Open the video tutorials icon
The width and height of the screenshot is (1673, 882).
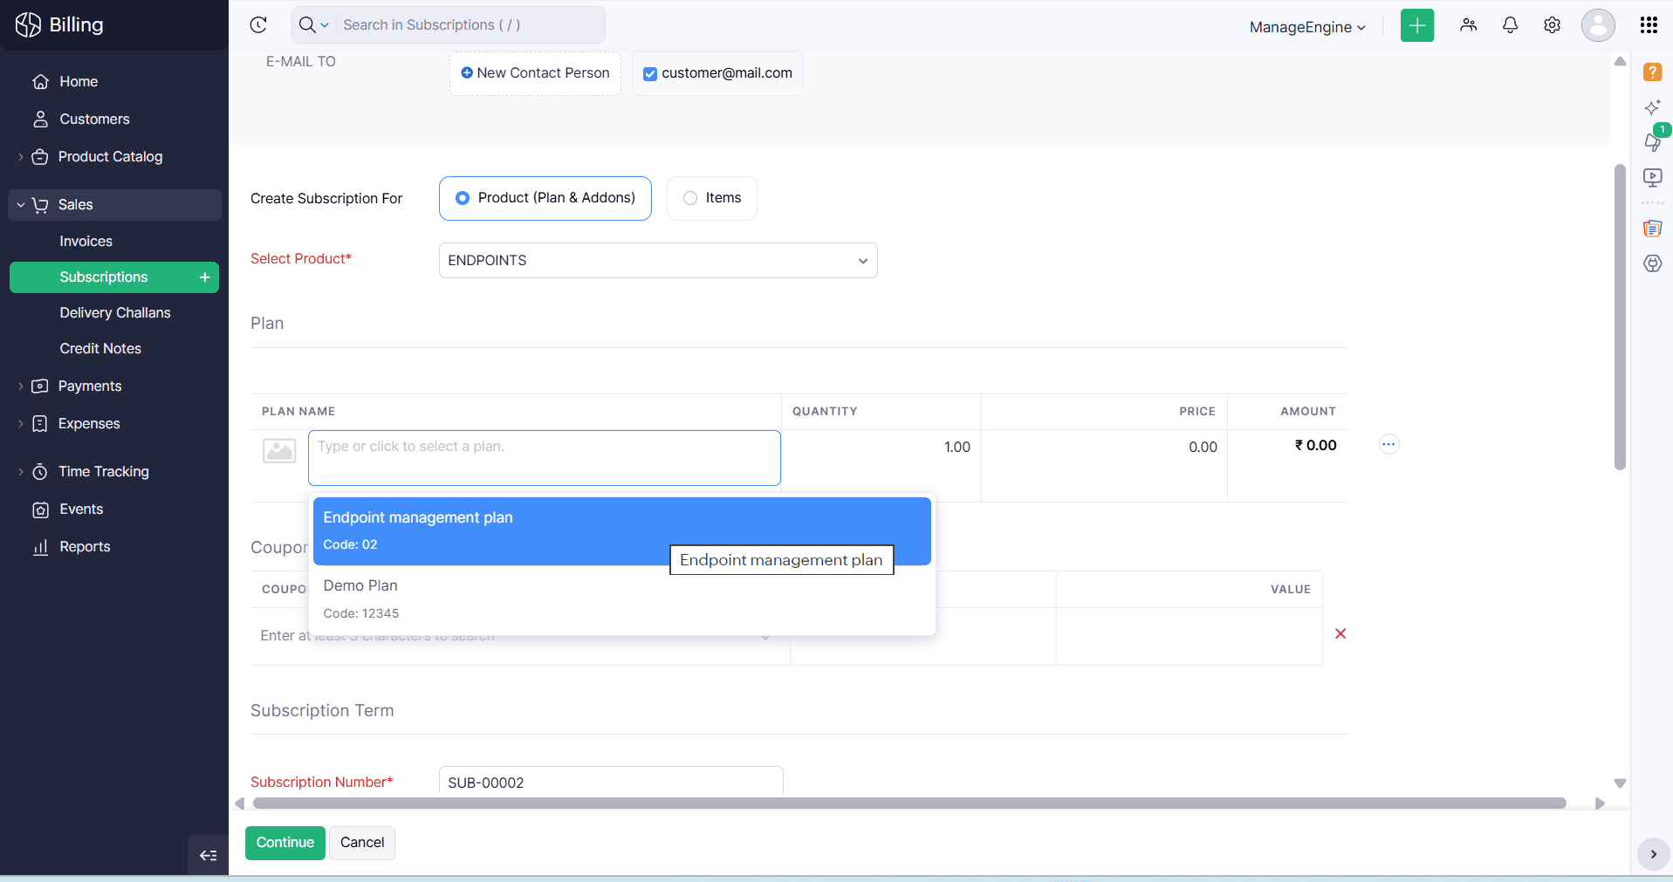click(x=1652, y=178)
